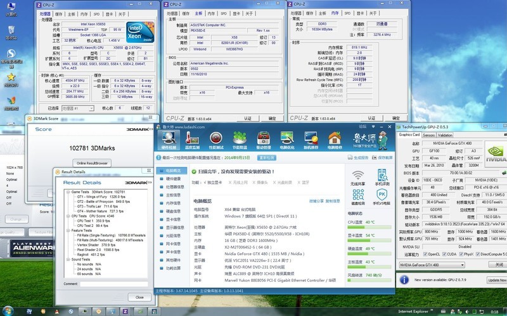The width and height of the screenshot is (507, 316).
Task: Click Close in the Result Details window
Action: [x=139, y=297]
